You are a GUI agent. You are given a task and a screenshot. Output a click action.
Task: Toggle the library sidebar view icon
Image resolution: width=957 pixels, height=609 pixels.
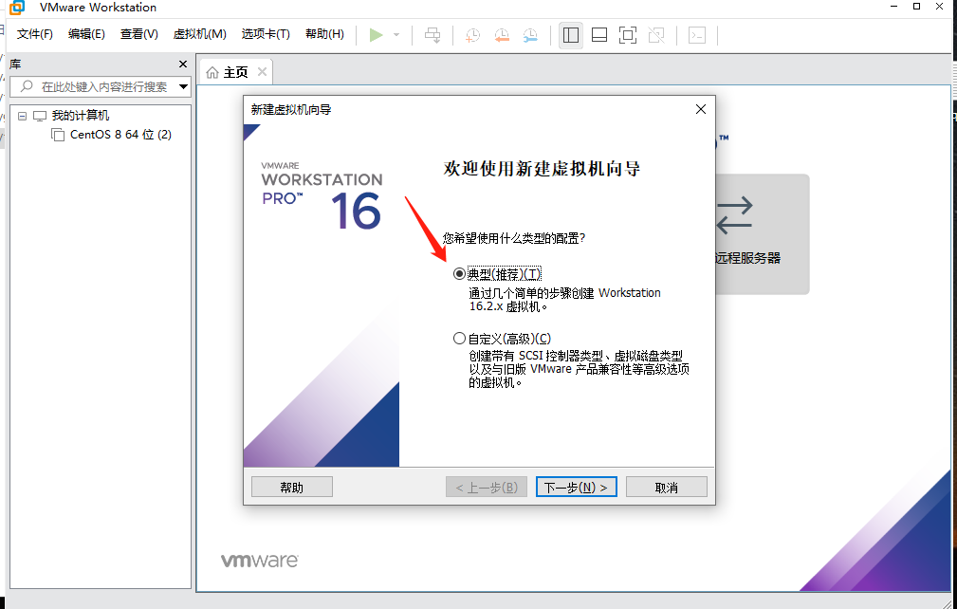(x=571, y=35)
